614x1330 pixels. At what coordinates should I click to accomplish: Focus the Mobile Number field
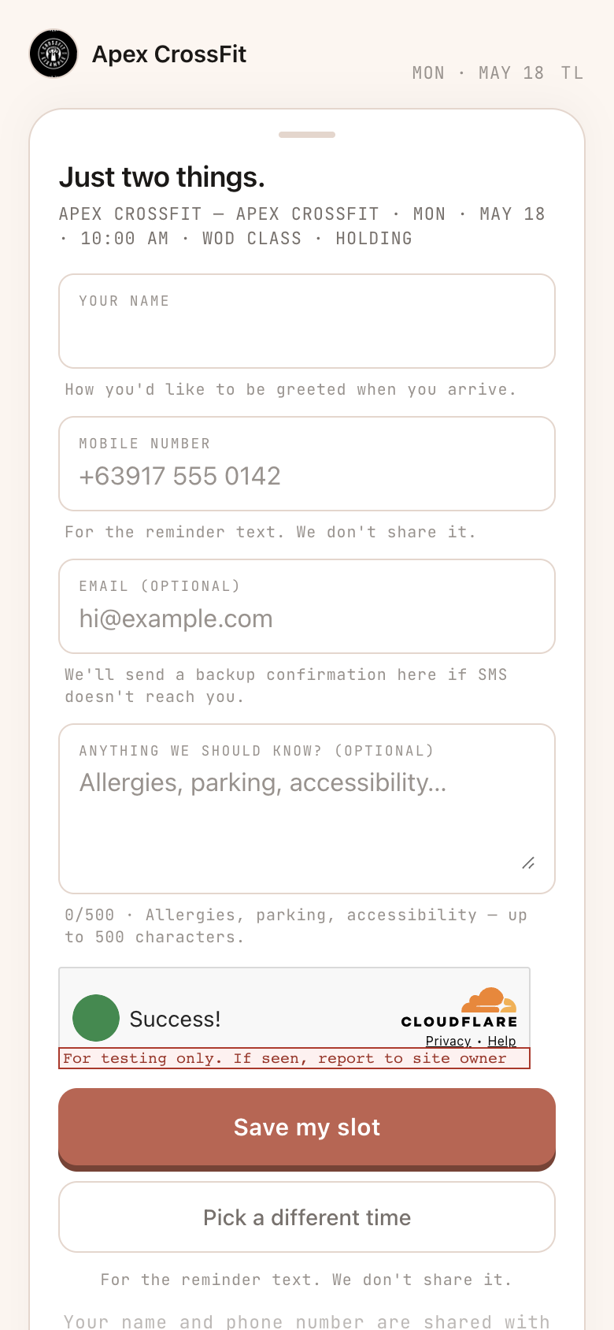click(x=307, y=464)
